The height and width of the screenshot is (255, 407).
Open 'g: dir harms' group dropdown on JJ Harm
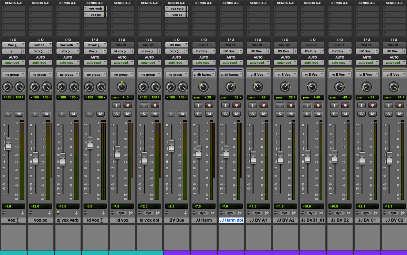[204, 75]
